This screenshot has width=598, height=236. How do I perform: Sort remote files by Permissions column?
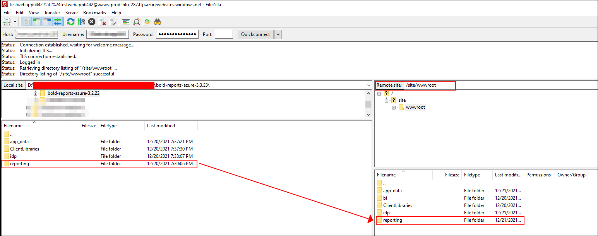(539, 175)
